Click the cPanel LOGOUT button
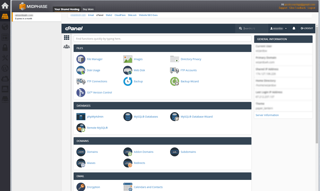Screen dimensions: 320x191 pyautogui.click(x=307, y=28)
